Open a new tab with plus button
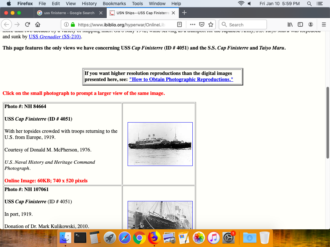 click(184, 13)
